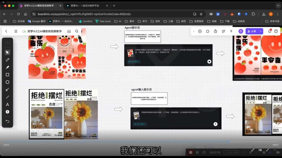282x158 pixels.
Task: Select the pencil drawing tool
Action: pos(7,60)
